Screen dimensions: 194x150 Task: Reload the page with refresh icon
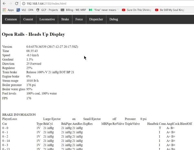tap(16, 4)
